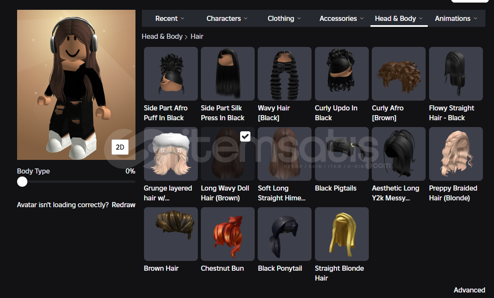
Task: Click the Soft Long Straight Hime... name
Action: [282, 193]
